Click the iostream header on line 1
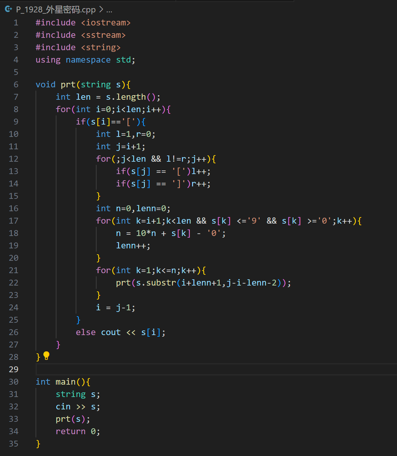The width and height of the screenshot is (397, 456). point(106,23)
